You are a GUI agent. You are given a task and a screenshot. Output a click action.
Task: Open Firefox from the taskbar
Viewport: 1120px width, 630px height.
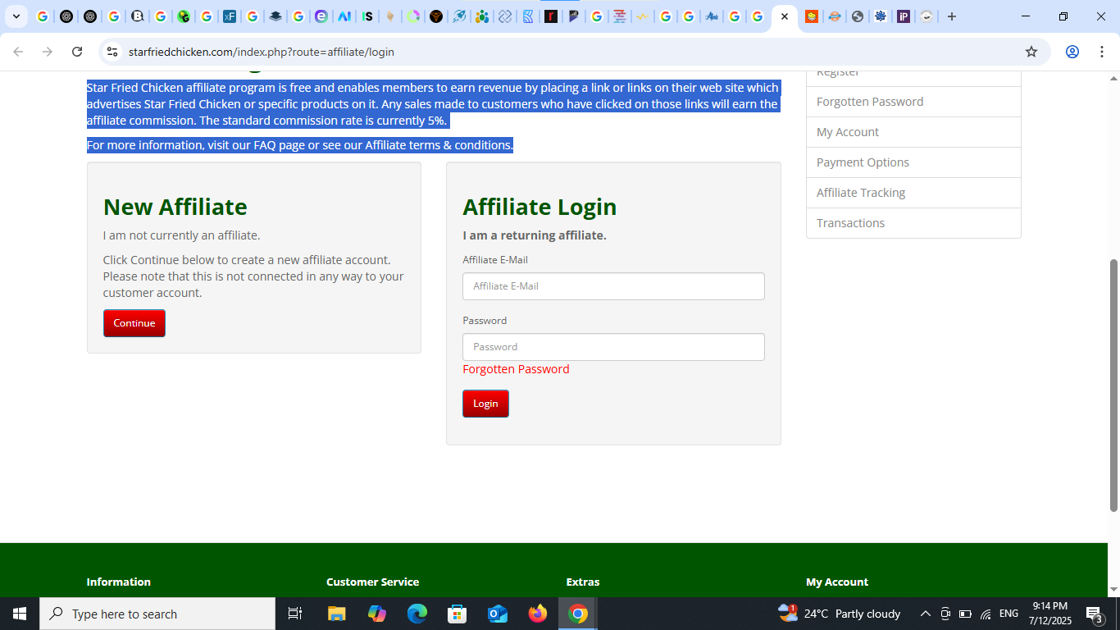click(538, 614)
